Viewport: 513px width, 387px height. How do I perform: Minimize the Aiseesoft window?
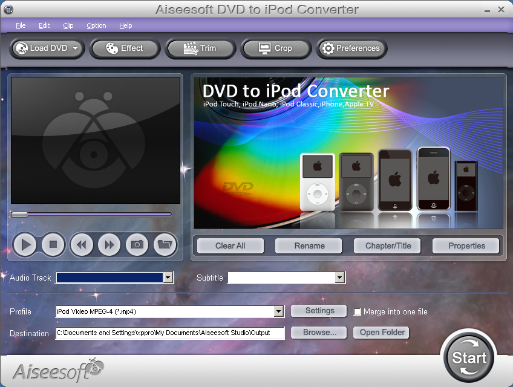(487, 10)
